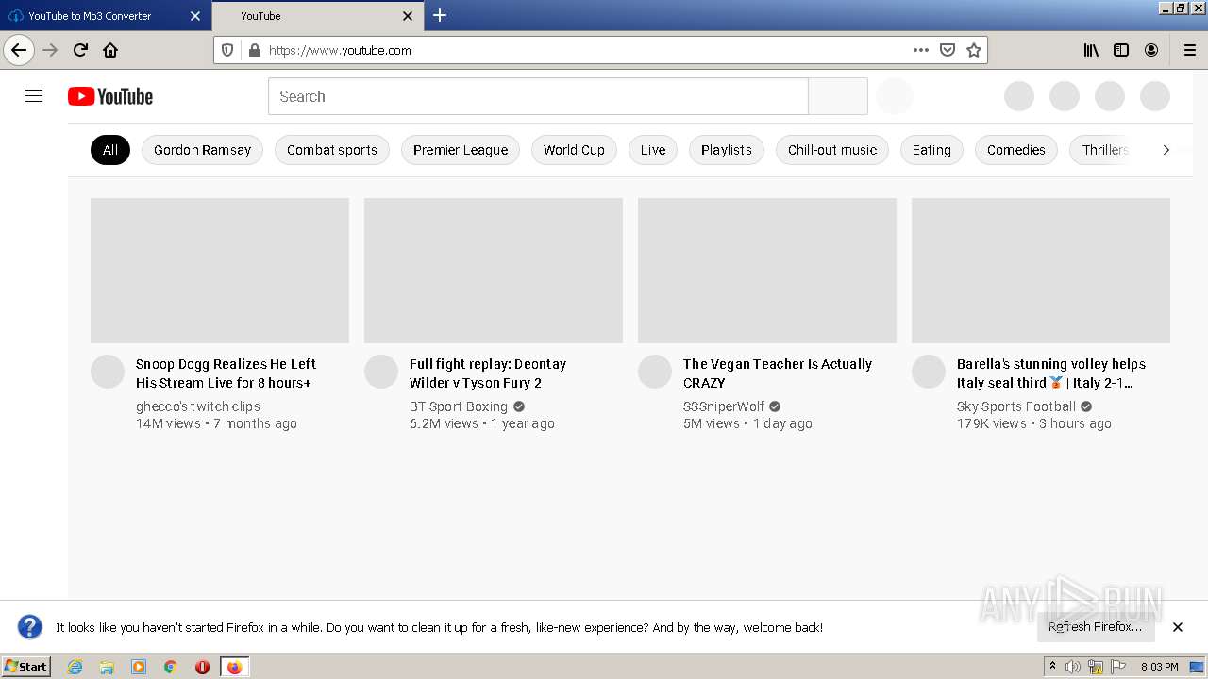The height and width of the screenshot is (679, 1208).
Task: Bookmark this page with the star
Action: tap(974, 50)
